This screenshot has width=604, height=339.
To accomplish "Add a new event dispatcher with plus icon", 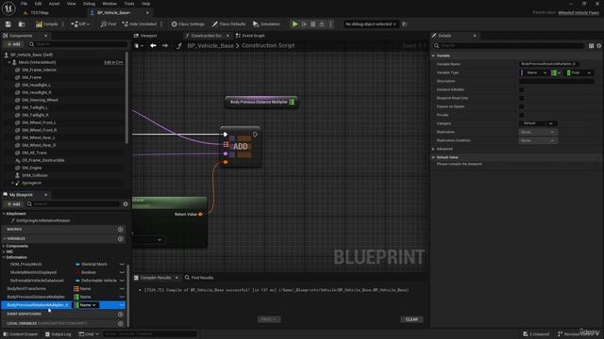I will click(x=120, y=314).
